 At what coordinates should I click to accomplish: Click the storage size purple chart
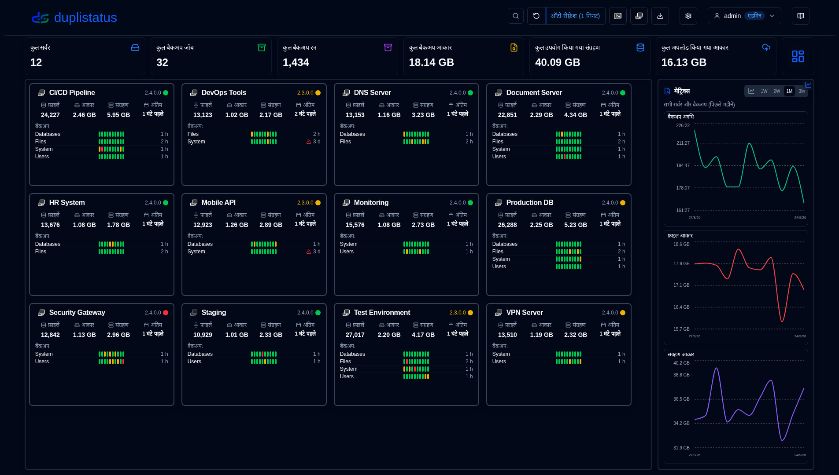click(x=736, y=406)
